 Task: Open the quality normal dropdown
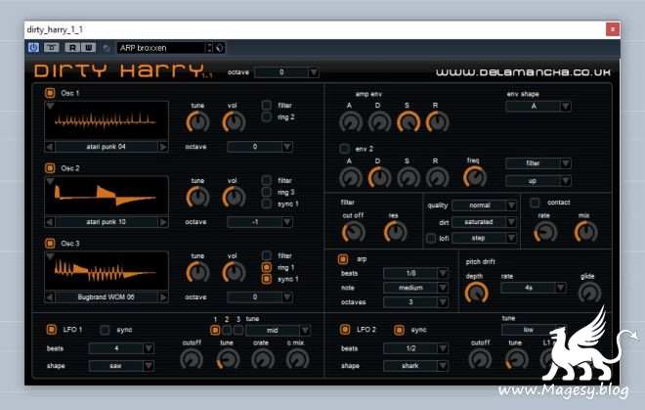coord(484,205)
